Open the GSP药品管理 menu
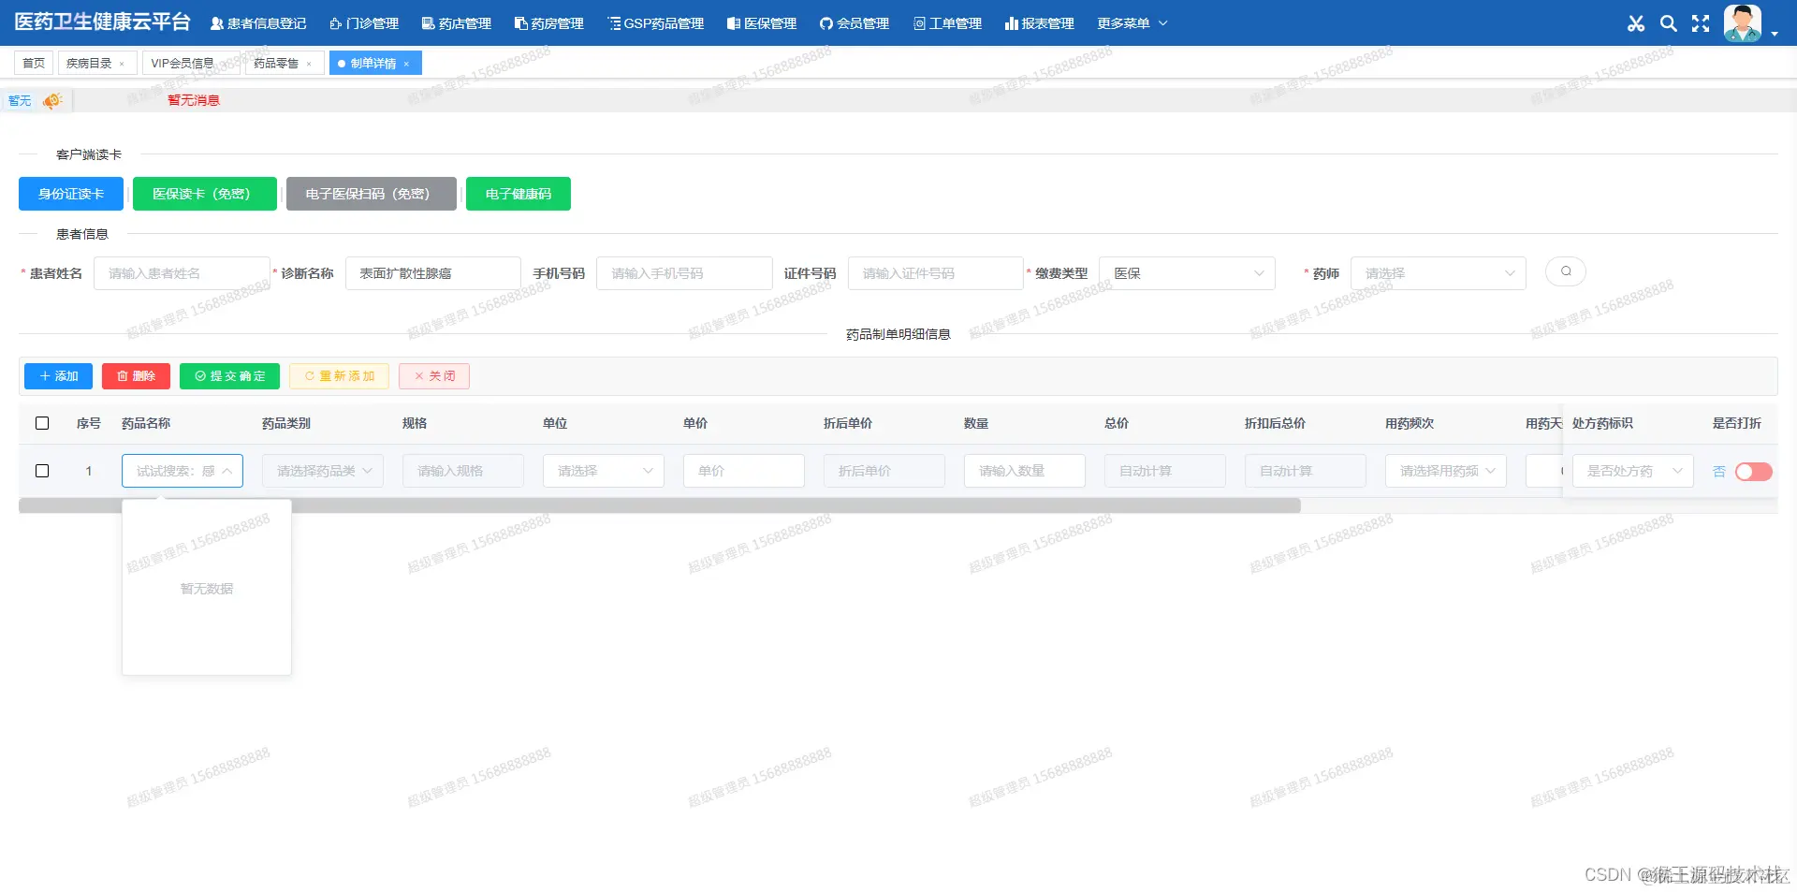The height and width of the screenshot is (892, 1797). click(655, 23)
